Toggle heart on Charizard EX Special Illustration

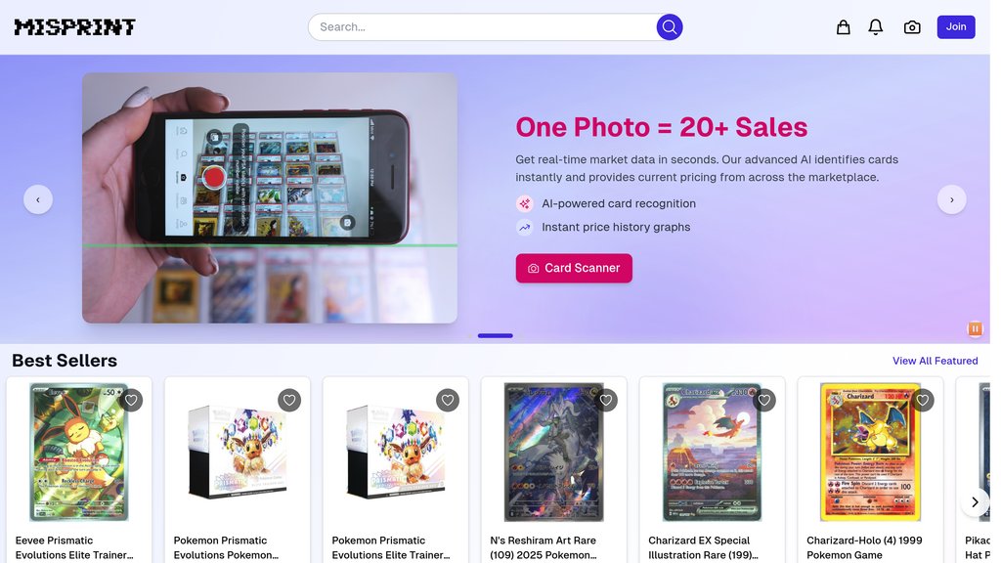tap(764, 400)
